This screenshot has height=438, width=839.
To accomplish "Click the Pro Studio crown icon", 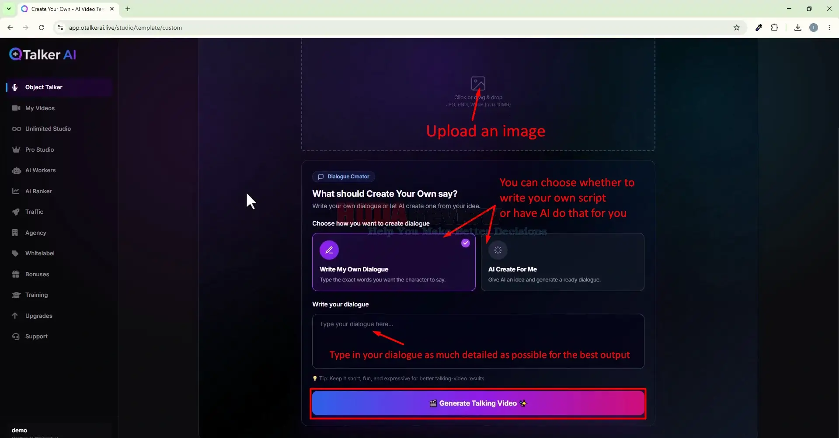I will tap(16, 149).
